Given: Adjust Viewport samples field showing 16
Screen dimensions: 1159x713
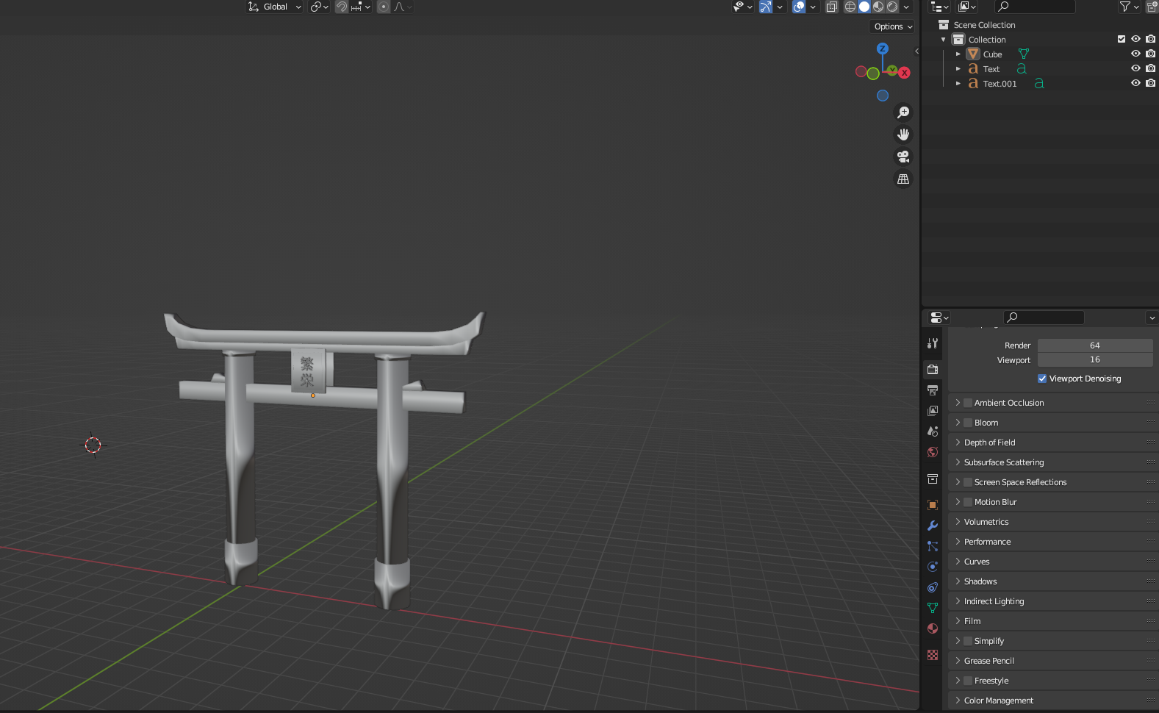Looking at the screenshot, I should pyautogui.click(x=1095, y=359).
